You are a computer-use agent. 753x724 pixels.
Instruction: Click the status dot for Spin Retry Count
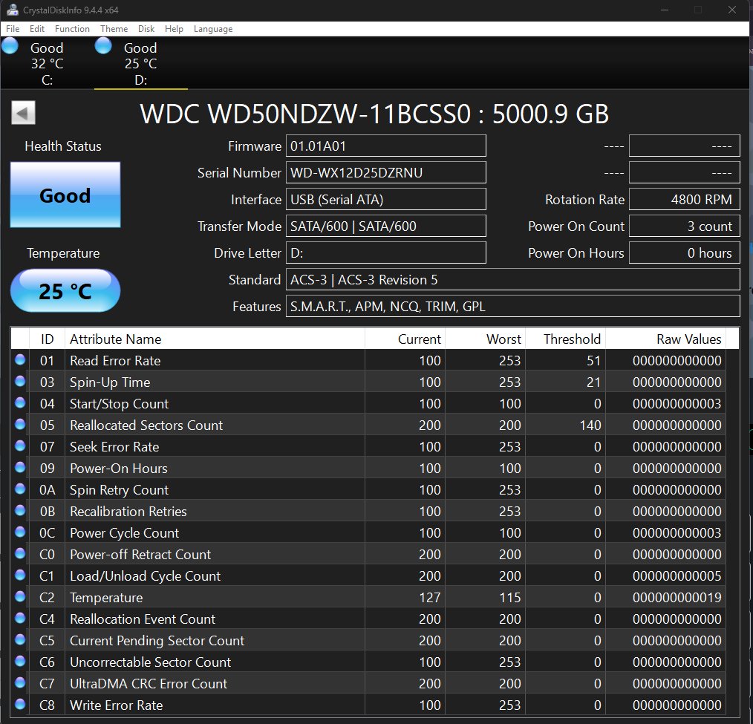point(20,489)
